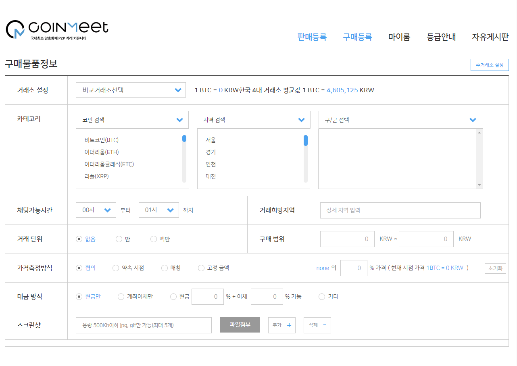Click the down arrow of 구/군 list scrollbar
Screen dimensions: 517x366
click(479, 185)
